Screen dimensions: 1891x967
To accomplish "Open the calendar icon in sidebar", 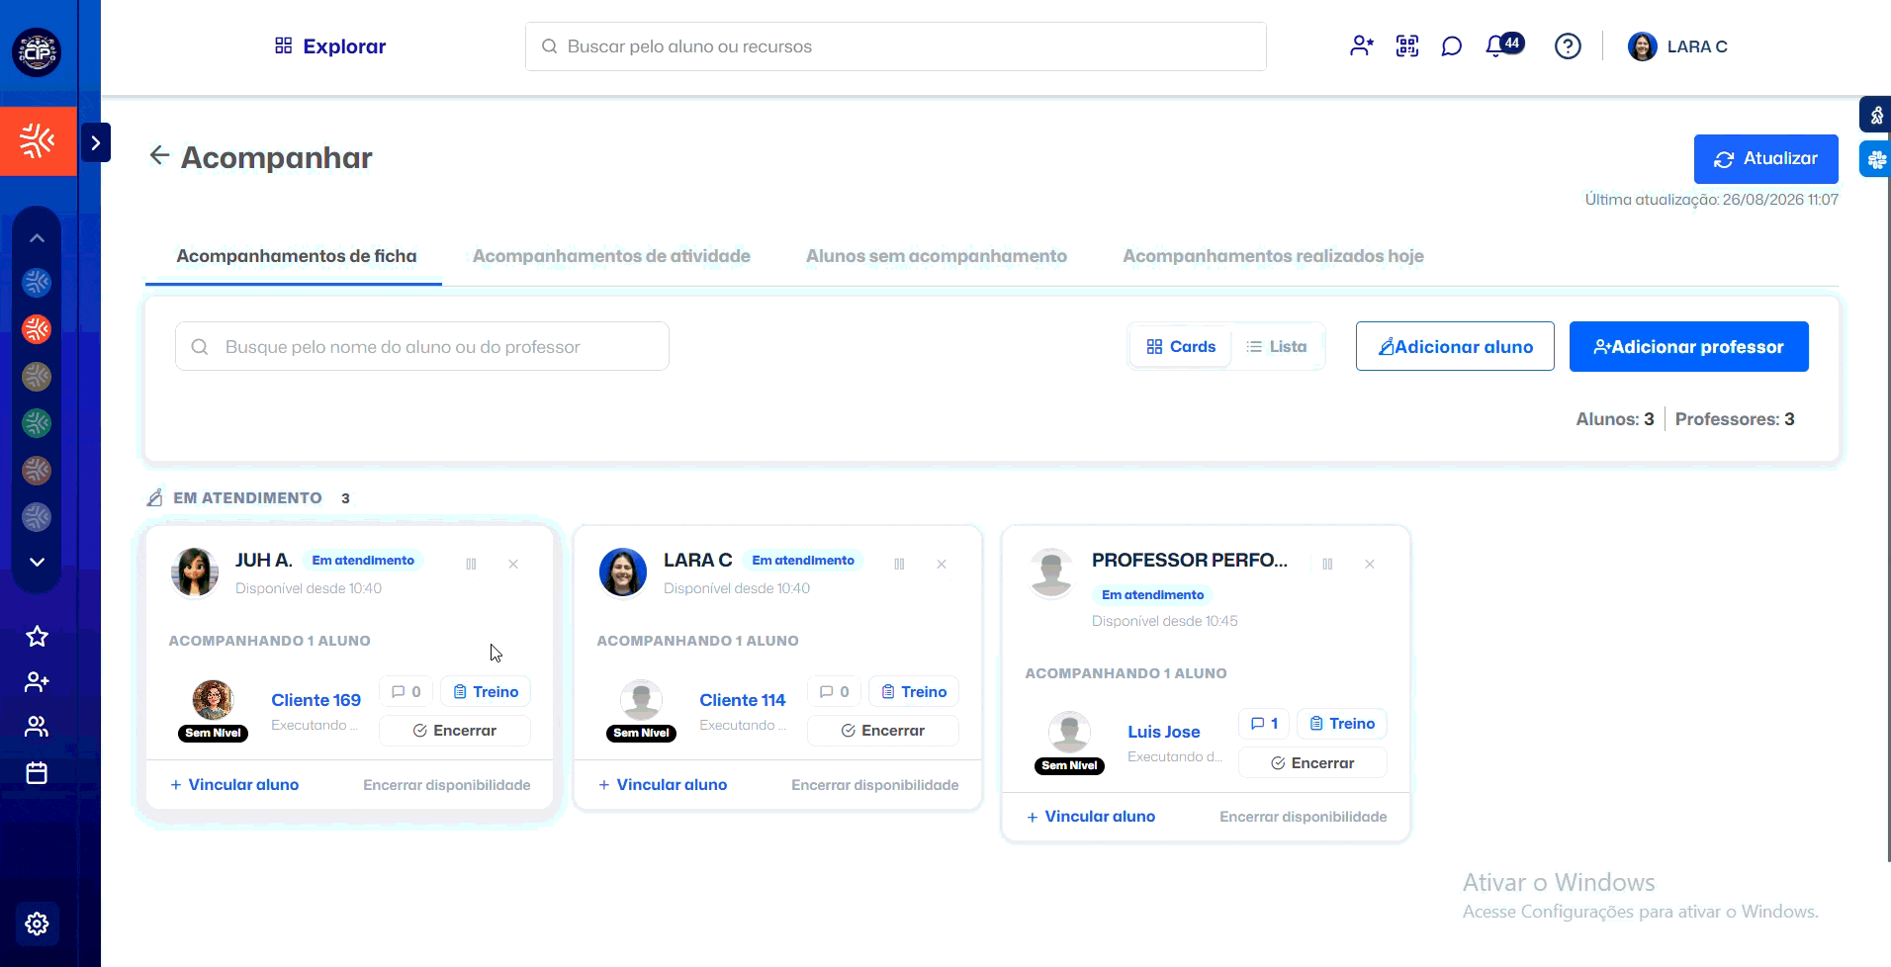I will coord(37,773).
